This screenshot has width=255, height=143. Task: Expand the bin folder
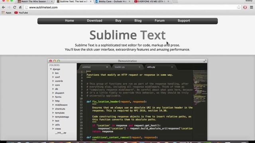(x=53, y=73)
